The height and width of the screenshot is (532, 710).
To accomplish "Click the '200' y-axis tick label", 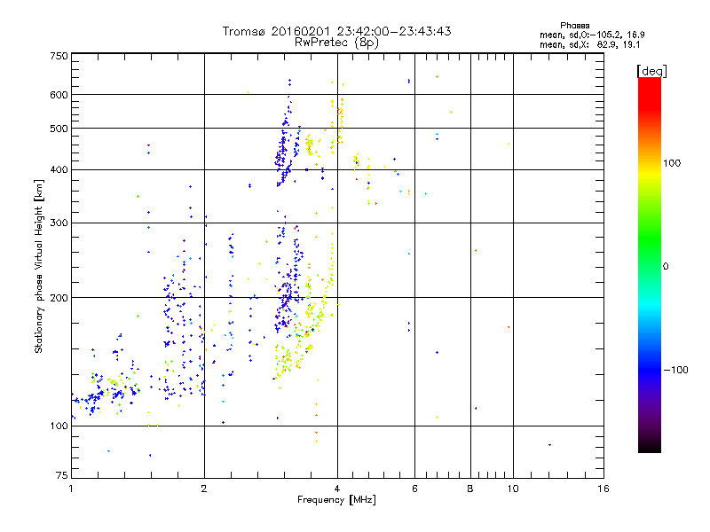I will 59,298.
